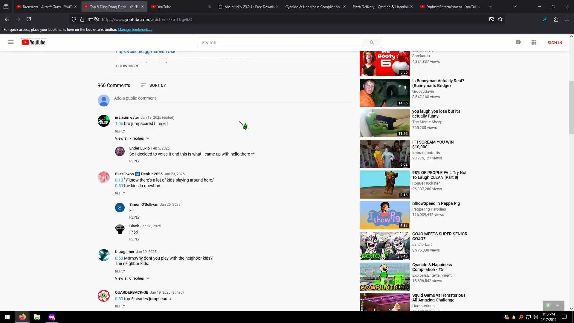Switch to Brewstew Airsoft Guns tab
This screenshot has height=323, width=574.
coord(45,7)
